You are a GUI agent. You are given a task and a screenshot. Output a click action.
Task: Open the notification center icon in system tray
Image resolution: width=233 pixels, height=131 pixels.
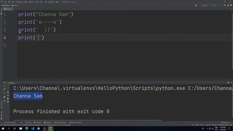click(229, 128)
